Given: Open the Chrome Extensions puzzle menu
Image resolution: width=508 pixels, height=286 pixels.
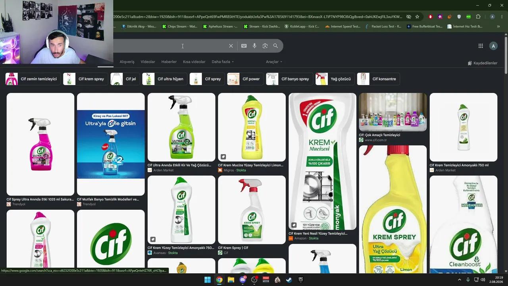Looking at the screenshot, I should 478,17.
